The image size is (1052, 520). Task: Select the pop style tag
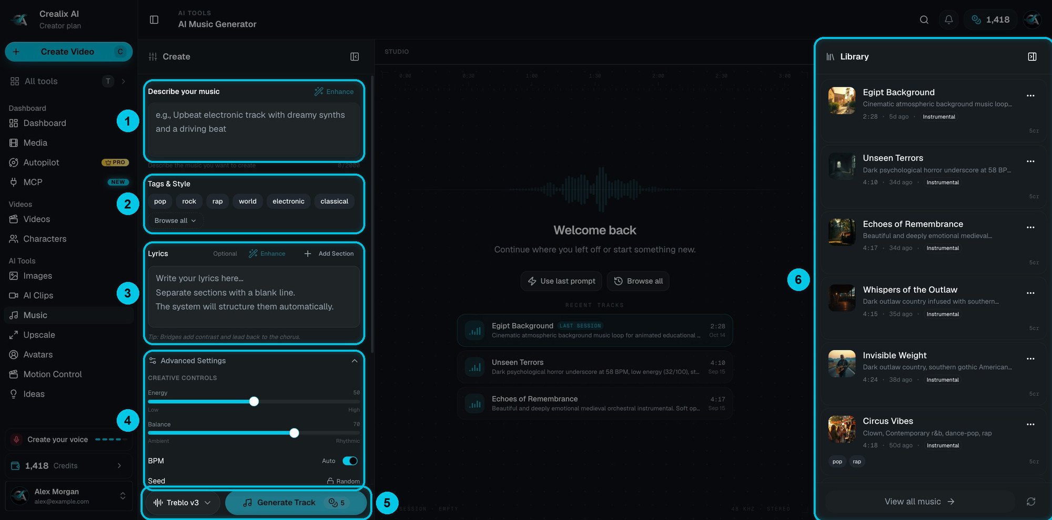coord(160,201)
